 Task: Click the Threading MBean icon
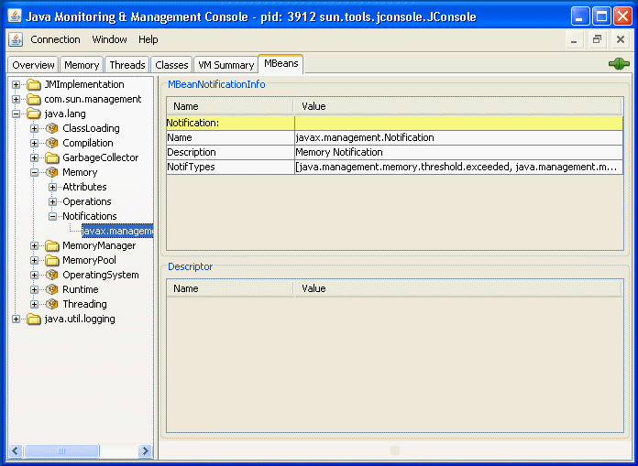51,304
